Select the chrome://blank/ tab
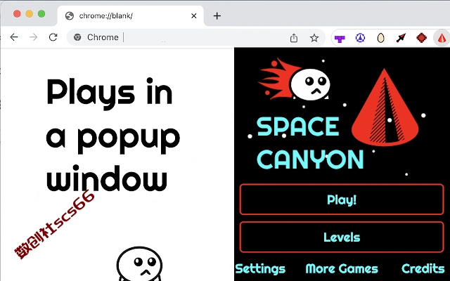 click(131, 15)
